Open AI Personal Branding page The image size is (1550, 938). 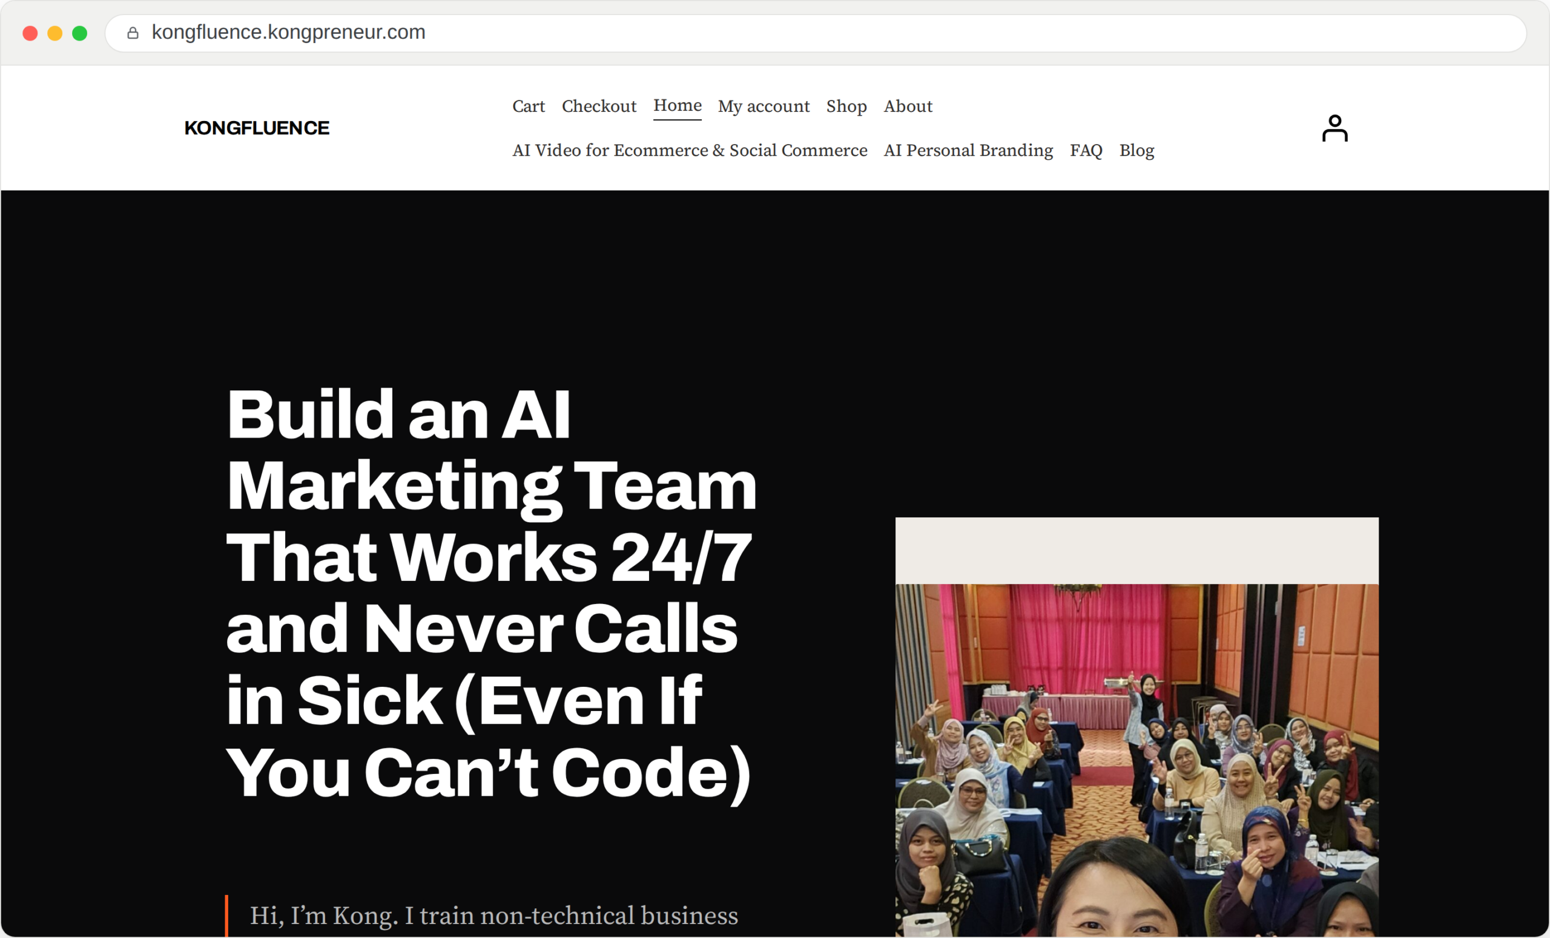pyautogui.click(x=968, y=151)
